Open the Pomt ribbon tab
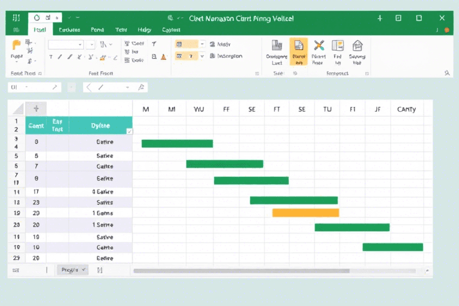The height and width of the screenshot is (306, 459). pyautogui.click(x=97, y=29)
